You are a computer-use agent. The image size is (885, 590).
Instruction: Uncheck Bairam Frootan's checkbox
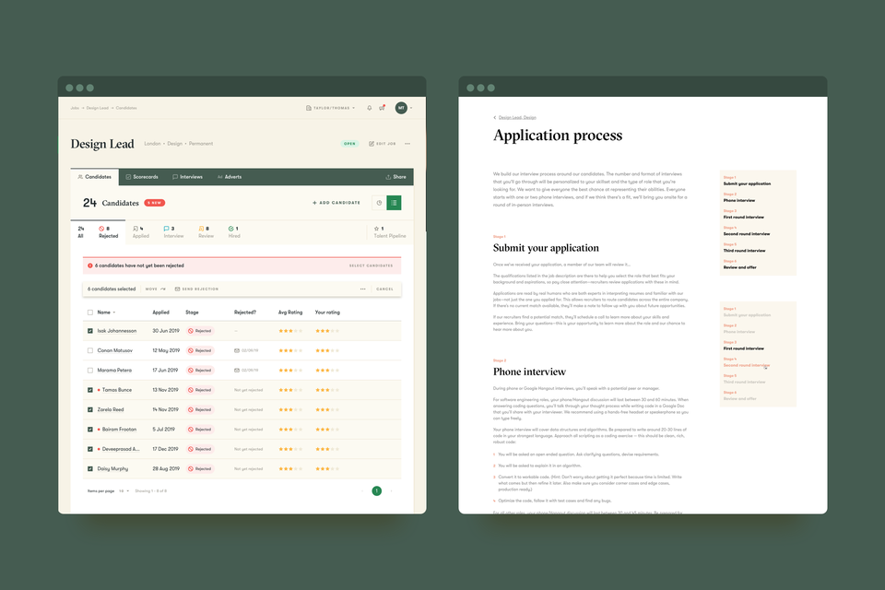pyautogui.click(x=90, y=430)
